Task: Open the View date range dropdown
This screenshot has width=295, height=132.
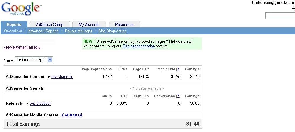Action: (x=34, y=60)
